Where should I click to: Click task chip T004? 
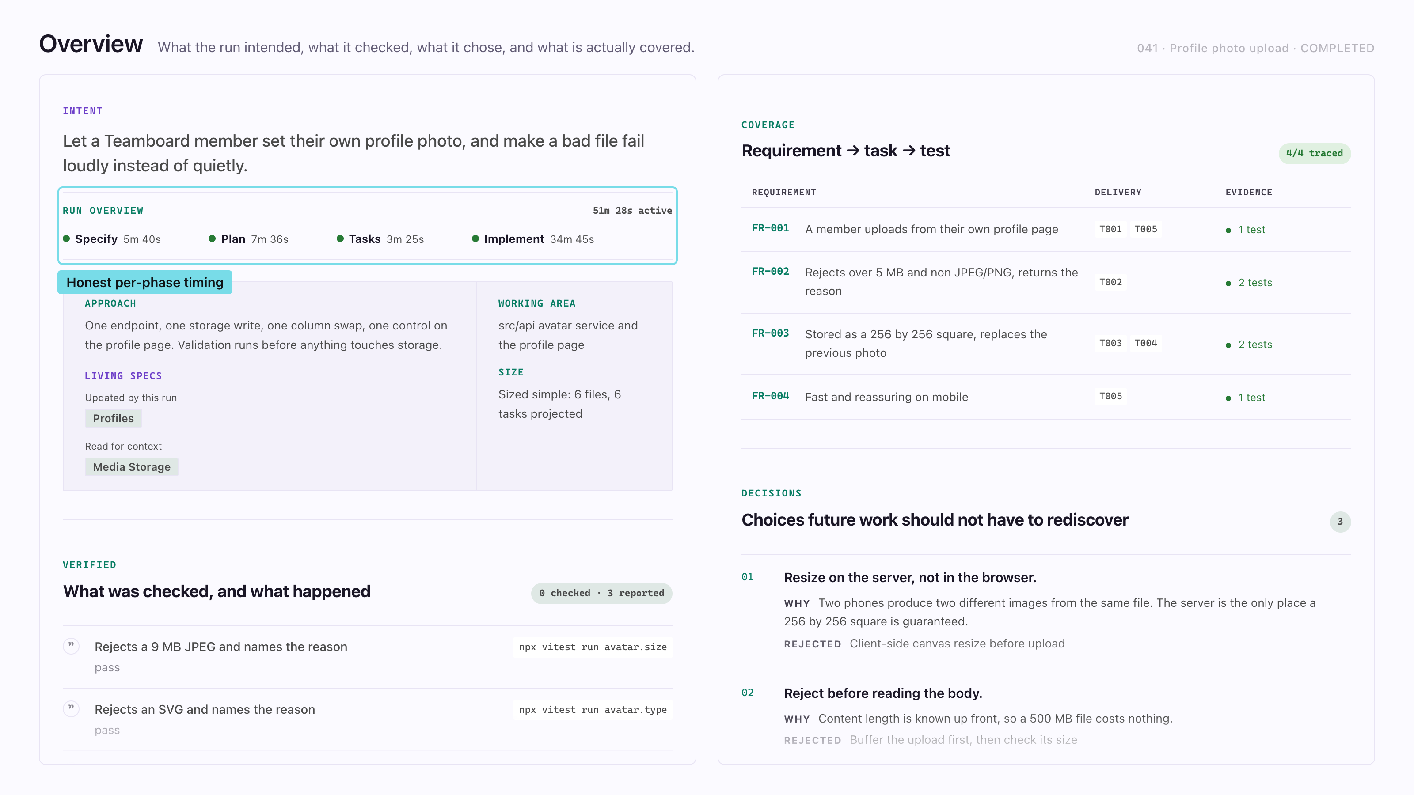coord(1146,344)
